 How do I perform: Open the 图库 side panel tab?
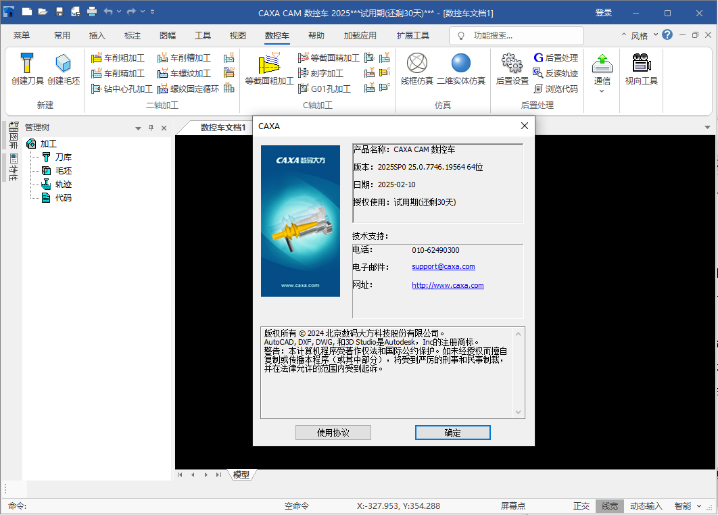click(x=14, y=135)
